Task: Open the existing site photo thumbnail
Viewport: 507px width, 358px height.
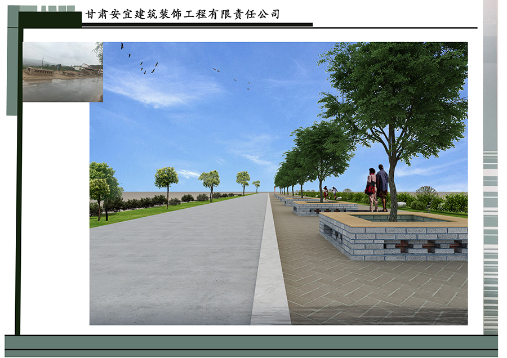Action: [x=63, y=72]
